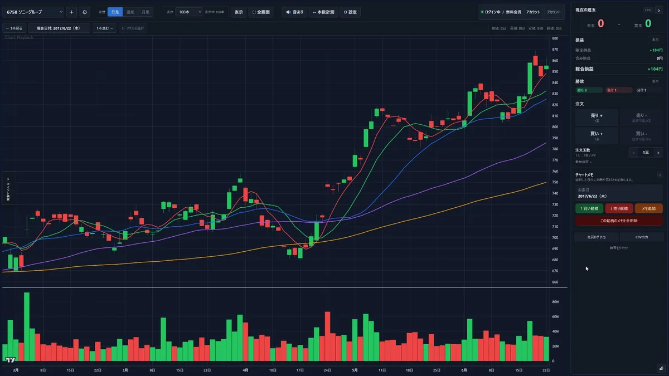Click the plus button beside the stock selector

(x=71, y=12)
